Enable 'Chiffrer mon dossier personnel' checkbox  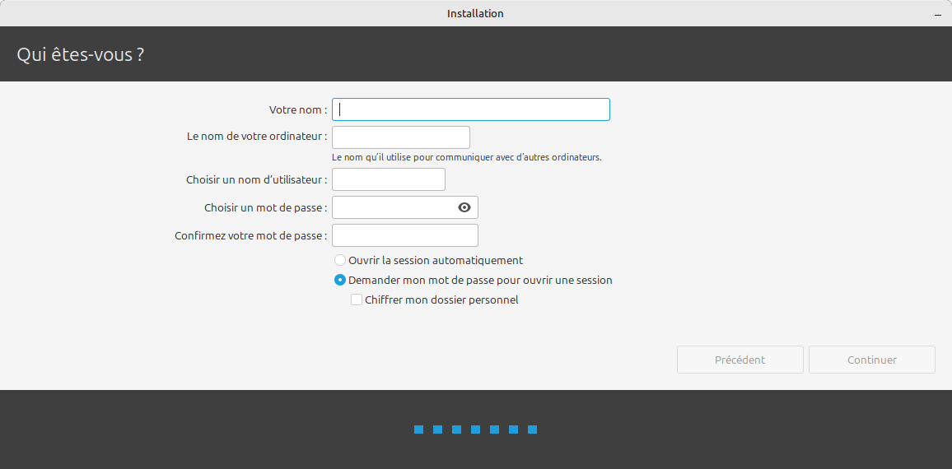(x=357, y=300)
